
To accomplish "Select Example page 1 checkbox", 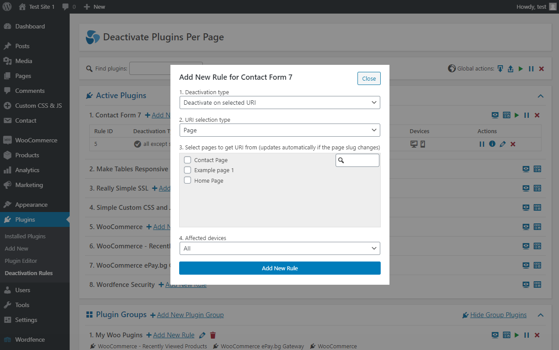I will pyautogui.click(x=188, y=170).
